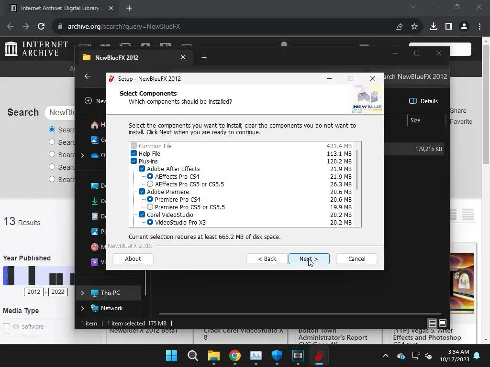The width and height of the screenshot is (490, 367).
Task: Click the 2022 end year field
Action: (58, 292)
